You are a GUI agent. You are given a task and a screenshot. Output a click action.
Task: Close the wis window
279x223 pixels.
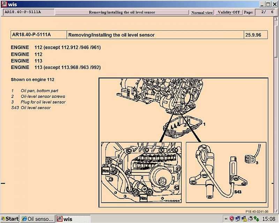click(274, 4)
